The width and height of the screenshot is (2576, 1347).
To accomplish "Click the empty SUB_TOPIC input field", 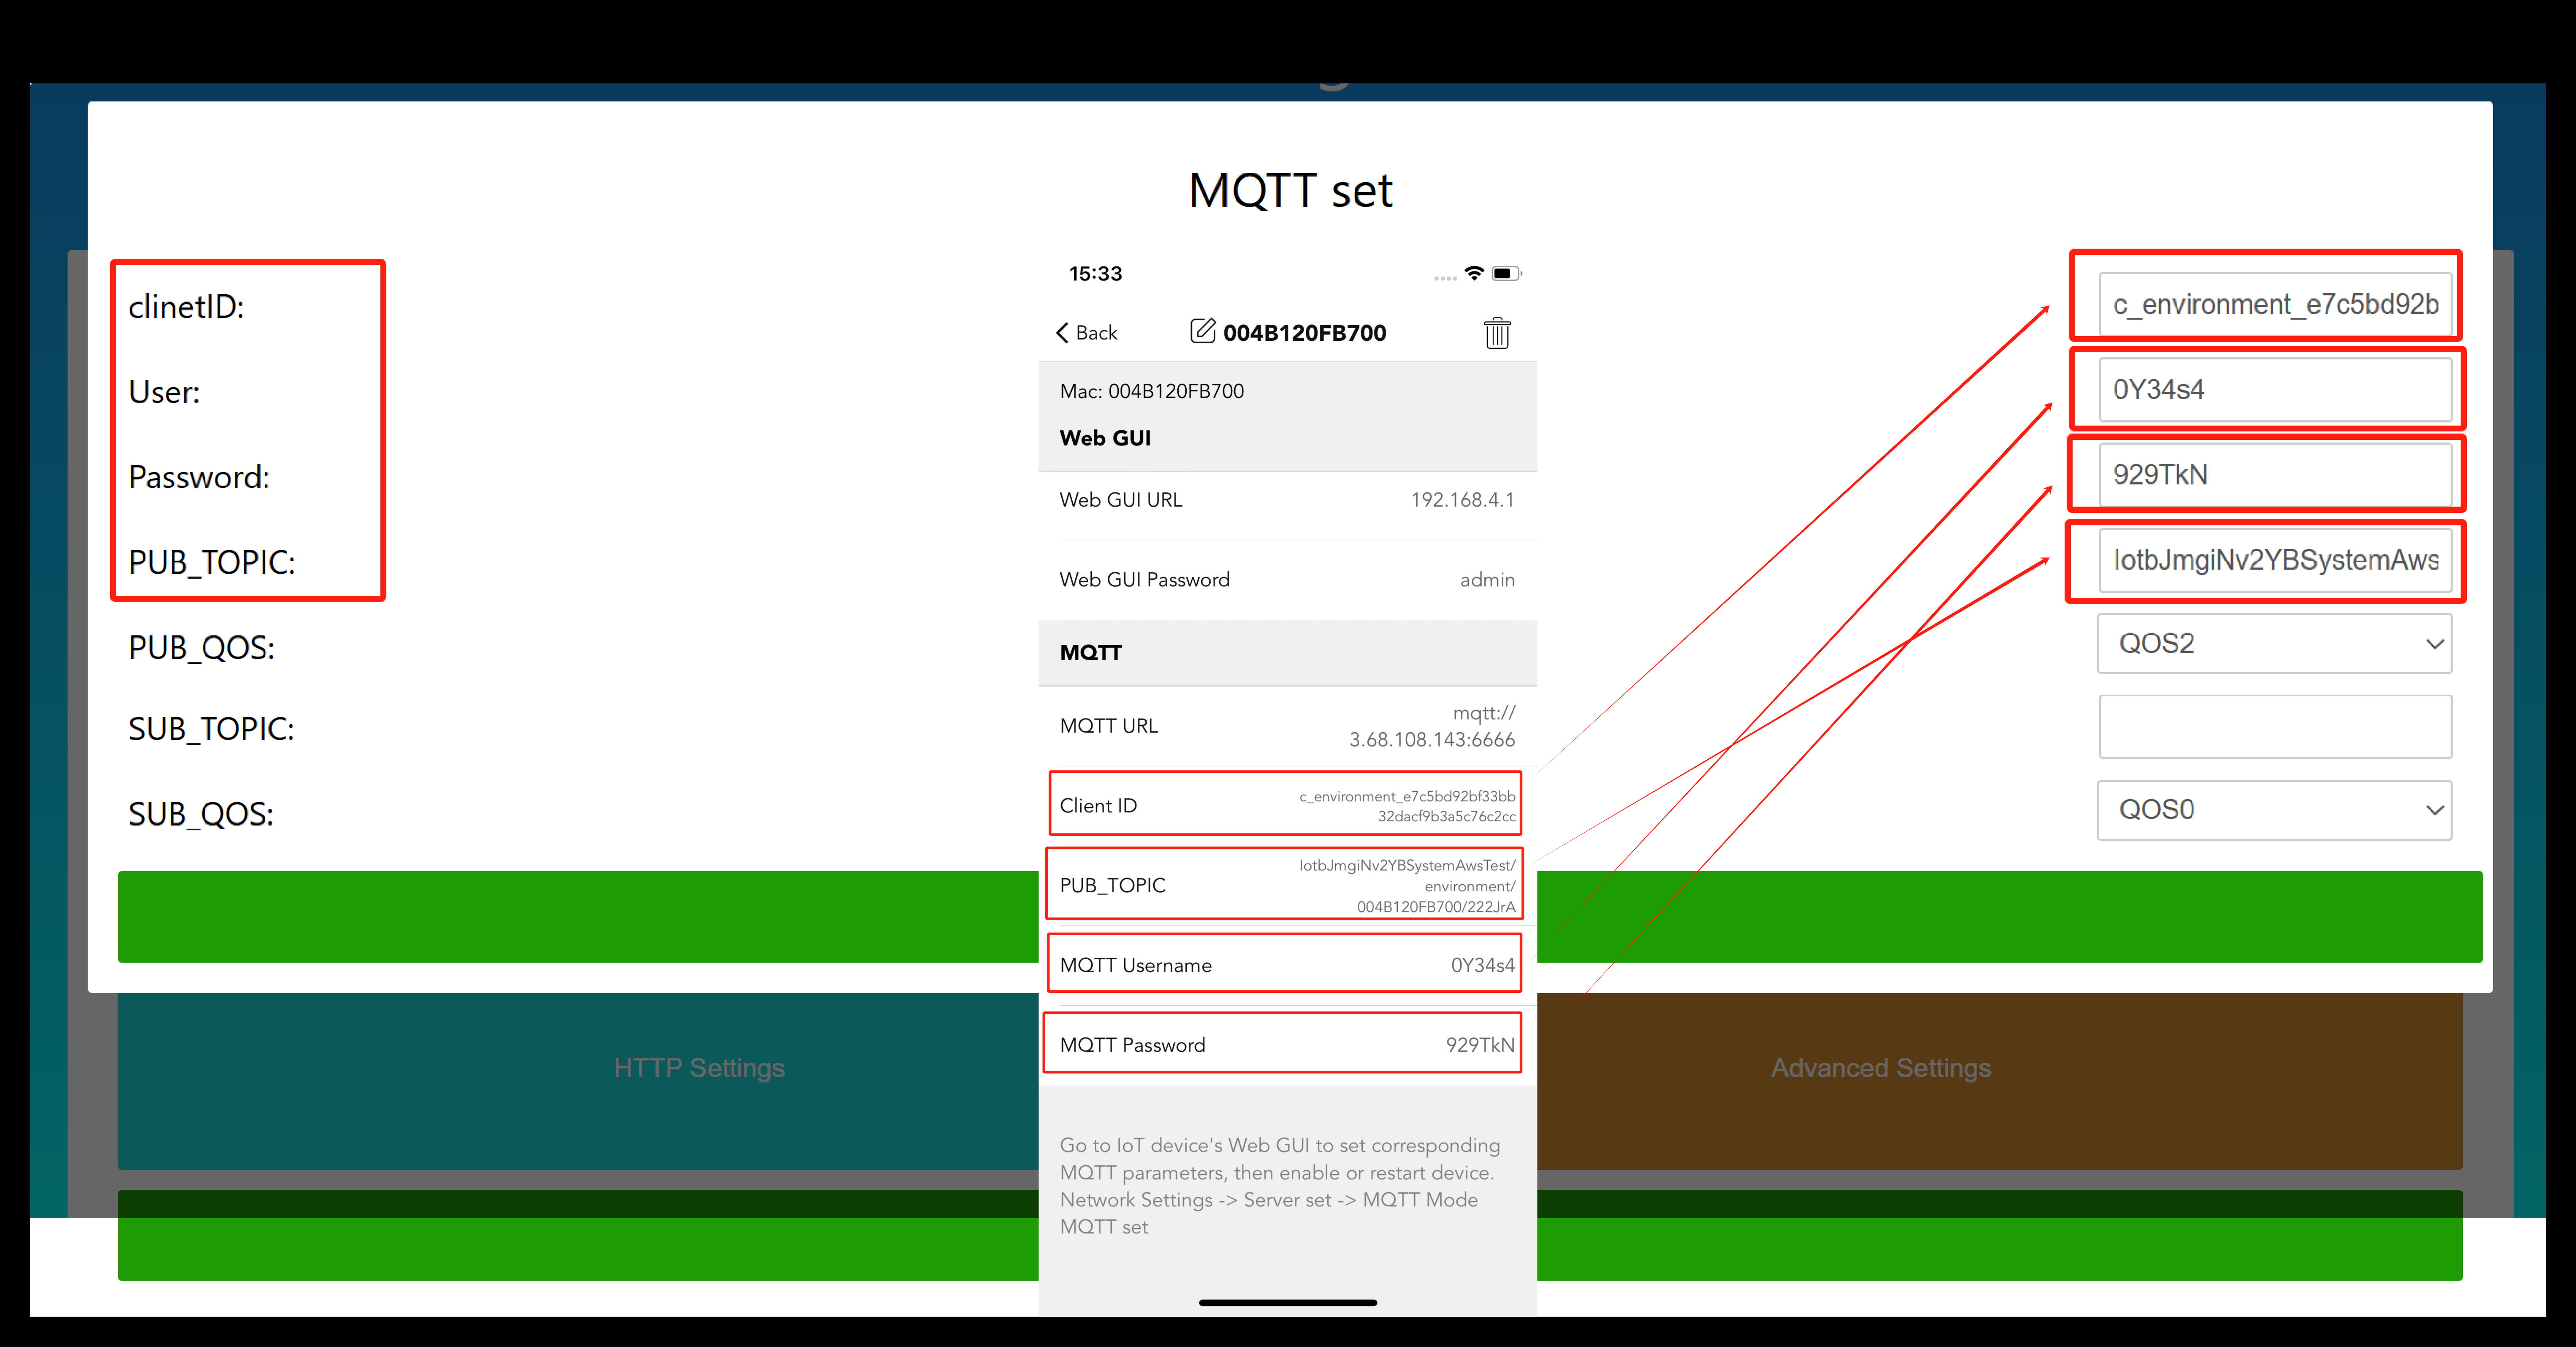I will click(2275, 728).
